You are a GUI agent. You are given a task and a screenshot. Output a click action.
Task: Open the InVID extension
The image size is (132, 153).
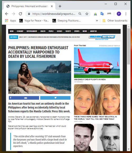tap(109, 14)
